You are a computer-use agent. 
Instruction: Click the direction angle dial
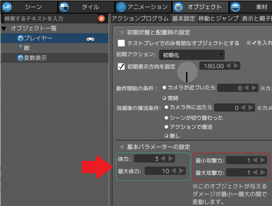187,72
